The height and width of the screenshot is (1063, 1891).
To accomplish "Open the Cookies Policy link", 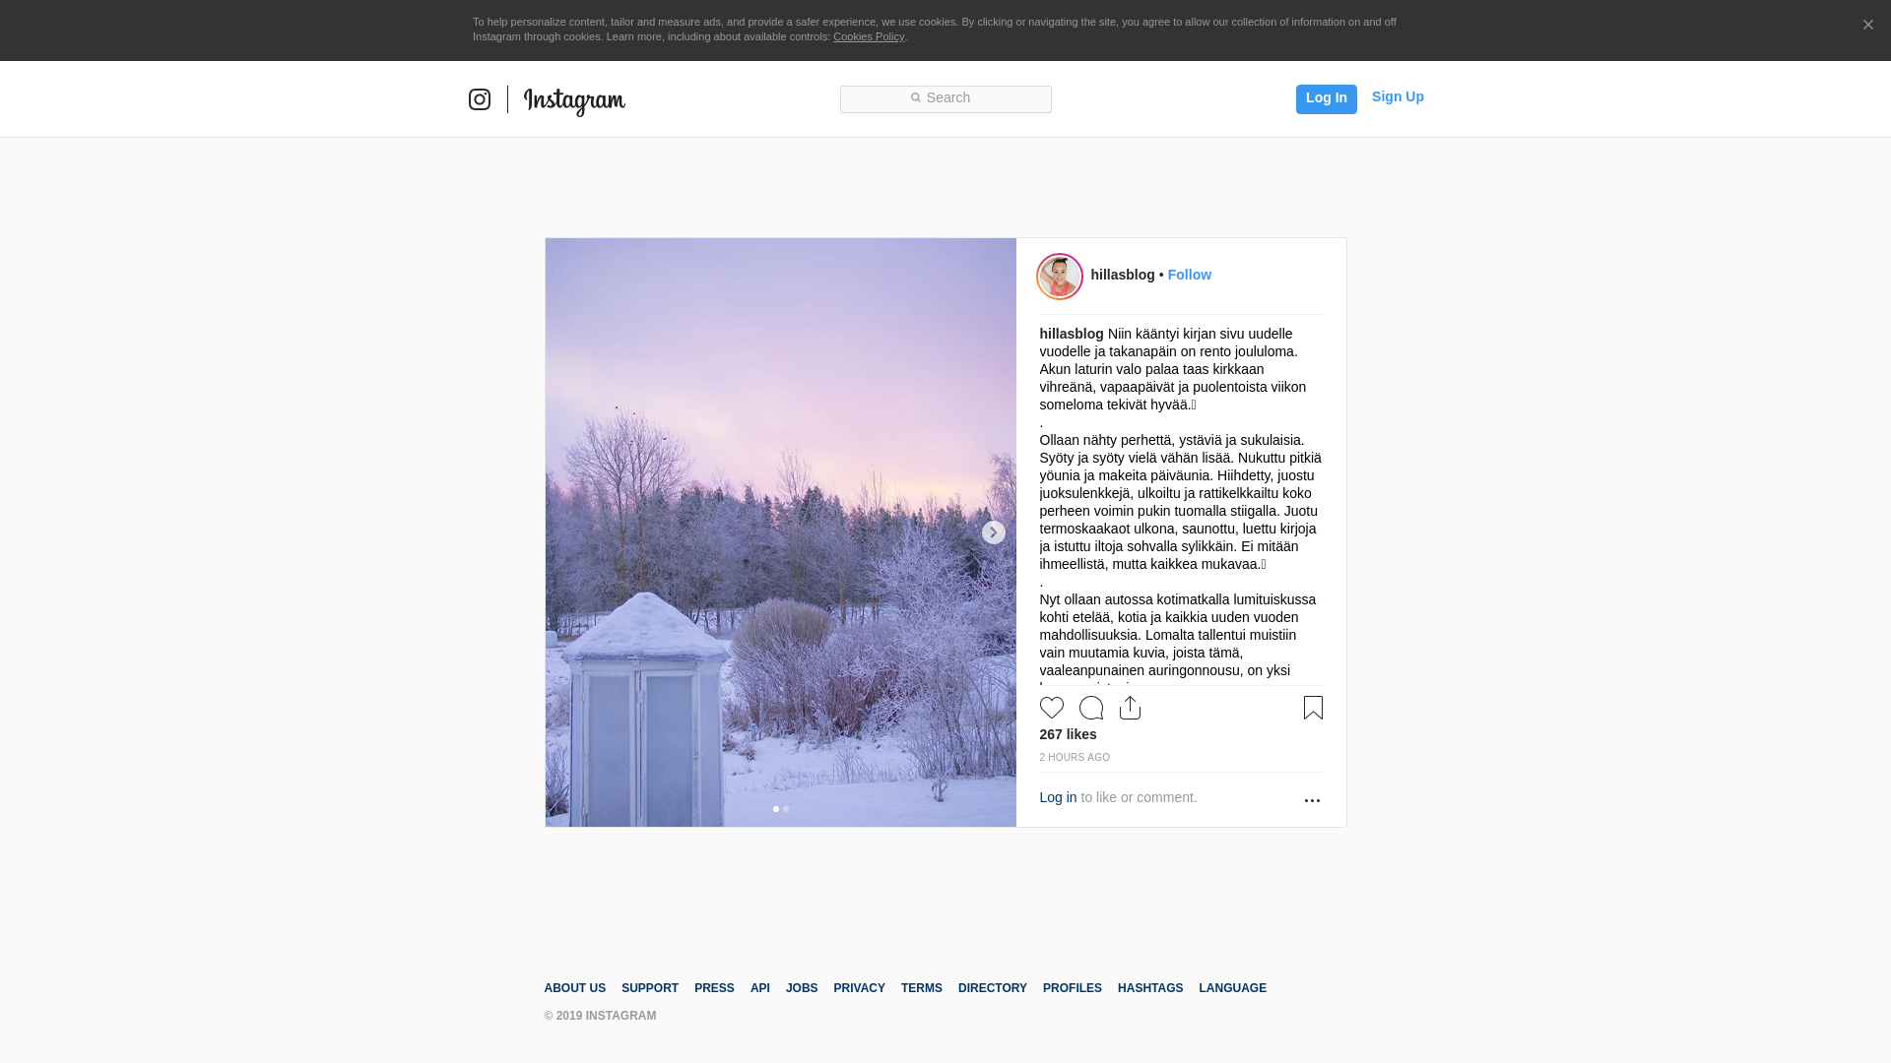I will click(868, 36).
